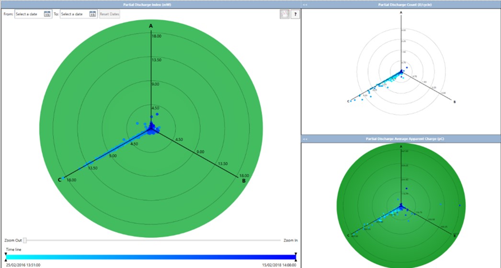The width and height of the screenshot is (501, 268).
Task: Click phase C label on main chart
Action: [60, 179]
